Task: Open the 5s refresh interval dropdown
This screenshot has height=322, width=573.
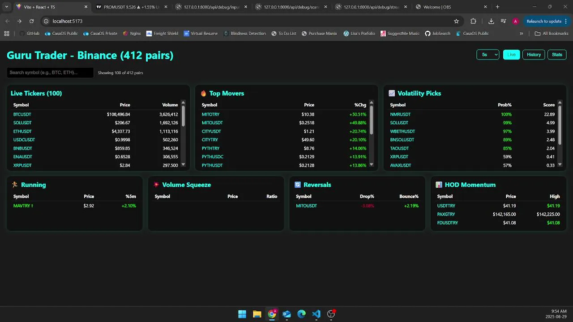Action: point(488,55)
